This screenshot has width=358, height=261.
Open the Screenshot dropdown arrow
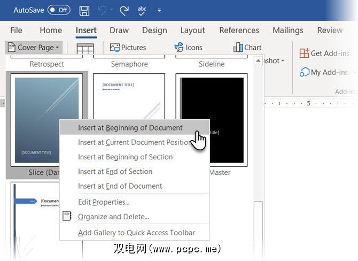283,60
